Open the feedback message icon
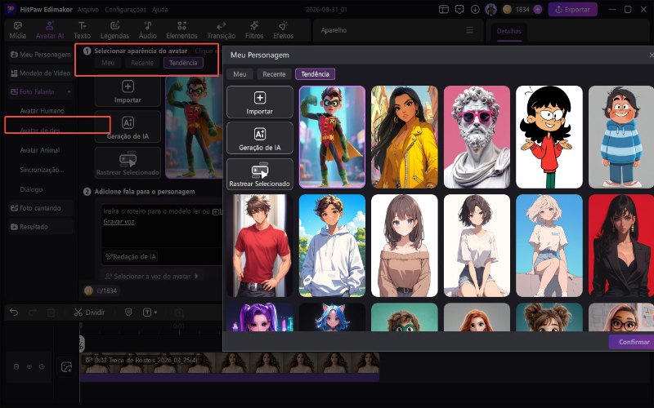 pyautogui.click(x=459, y=9)
